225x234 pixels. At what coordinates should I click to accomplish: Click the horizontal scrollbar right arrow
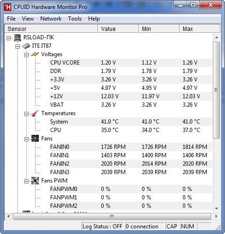217,216
